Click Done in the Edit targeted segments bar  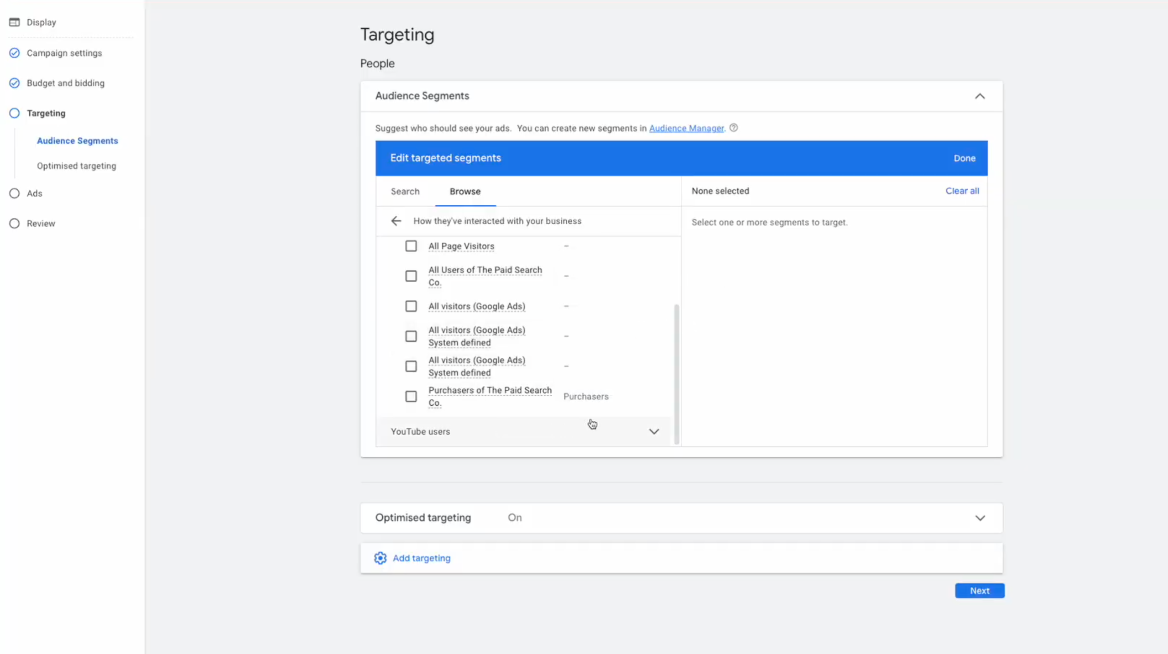pos(964,158)
